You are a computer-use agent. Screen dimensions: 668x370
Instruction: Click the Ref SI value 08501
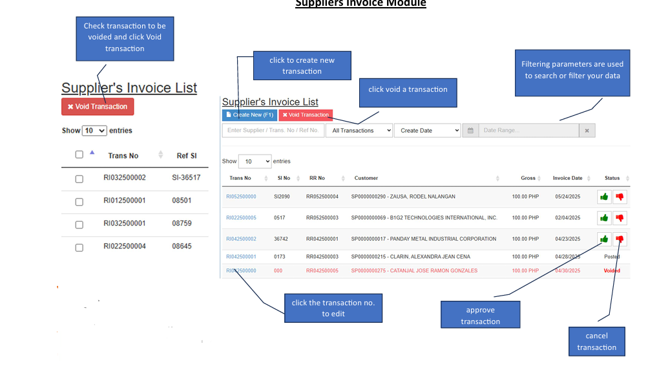click(x=182, y=201)
